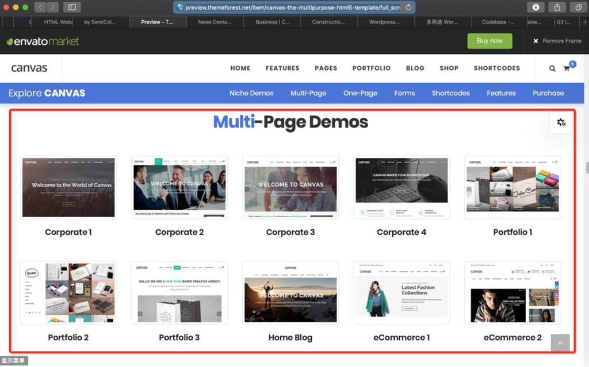This screenshot has height=367, width=589.
Task: Click the canvas site logo
Action: tap(29, 68)
